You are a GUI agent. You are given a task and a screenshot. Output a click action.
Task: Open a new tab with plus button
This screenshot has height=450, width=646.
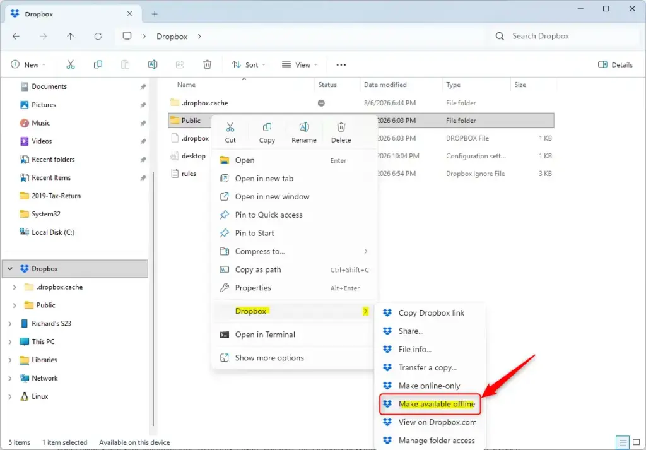point(155,14)
